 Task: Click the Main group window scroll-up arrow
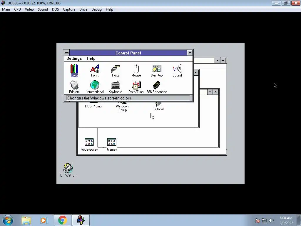pos(196,73)
